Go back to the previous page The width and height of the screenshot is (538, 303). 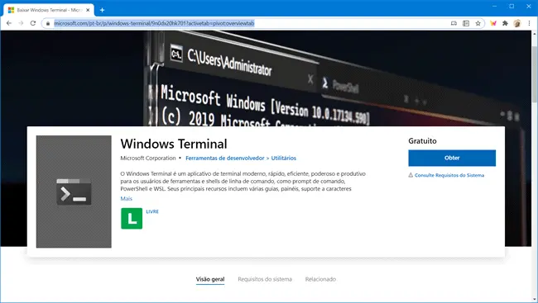(9, 23)
